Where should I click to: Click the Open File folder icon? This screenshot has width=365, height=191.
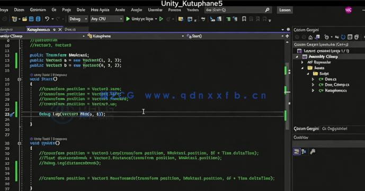pos(25,19)
